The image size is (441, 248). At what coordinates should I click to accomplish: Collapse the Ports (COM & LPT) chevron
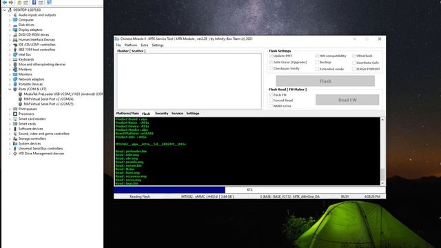pyautogui.click(x=10, y=89)
